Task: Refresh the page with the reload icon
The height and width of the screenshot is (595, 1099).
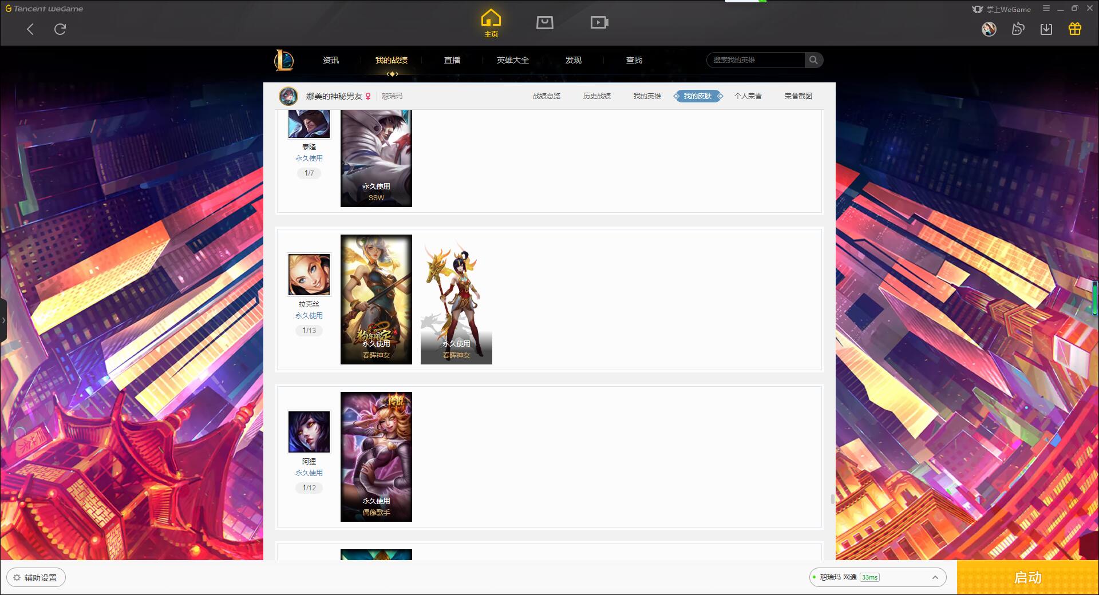Action: 60,29
